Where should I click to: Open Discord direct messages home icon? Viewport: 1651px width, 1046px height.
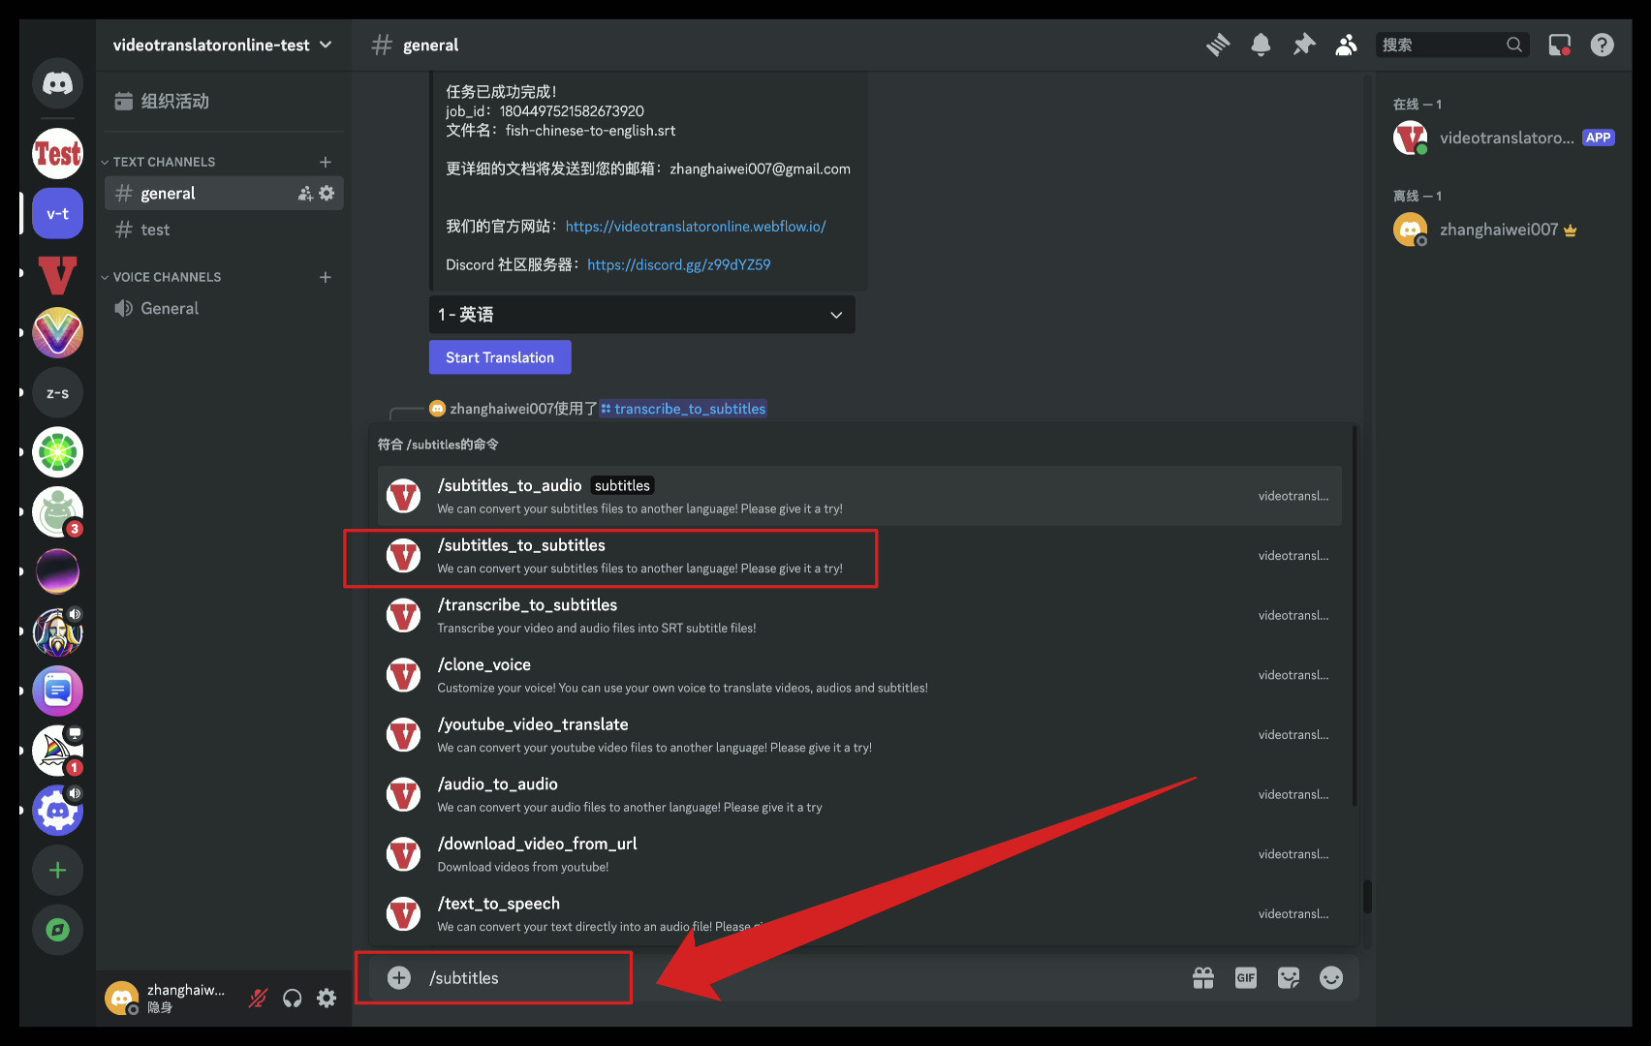(x=57, y=84)
